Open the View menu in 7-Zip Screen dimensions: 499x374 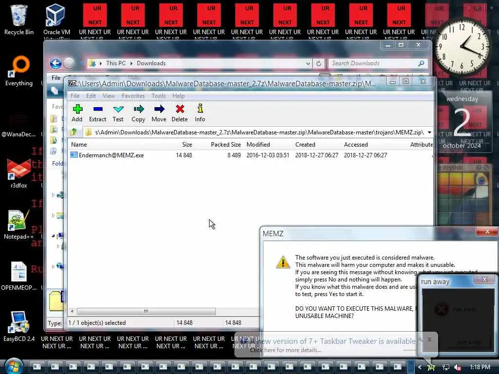[109, 96]
